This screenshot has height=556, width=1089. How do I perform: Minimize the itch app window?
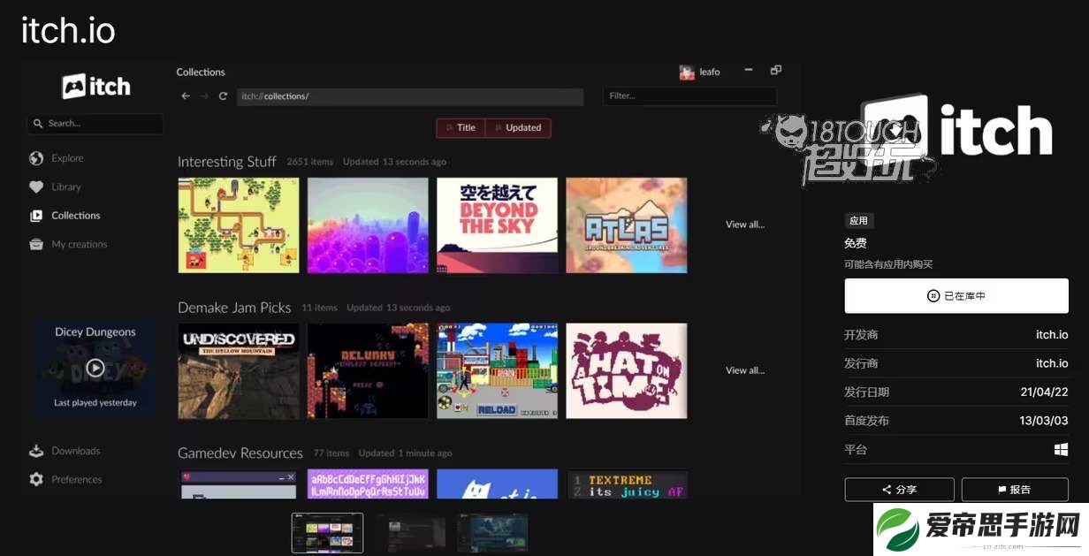(x=749, y=70)
